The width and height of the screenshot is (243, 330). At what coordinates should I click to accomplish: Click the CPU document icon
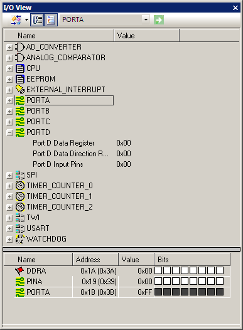[x=20, y=68]
